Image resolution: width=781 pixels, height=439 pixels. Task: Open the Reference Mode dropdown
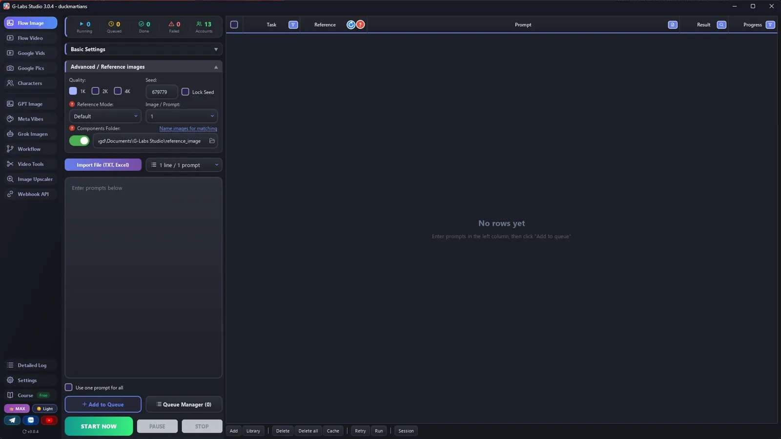point(105,116)
